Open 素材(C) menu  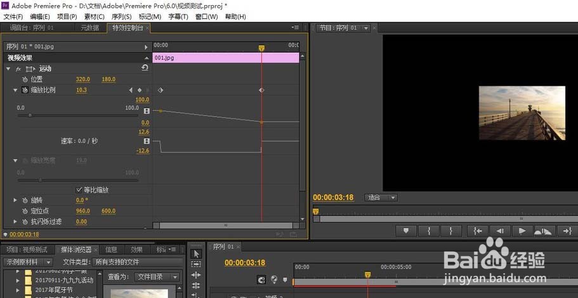point(94,16)
